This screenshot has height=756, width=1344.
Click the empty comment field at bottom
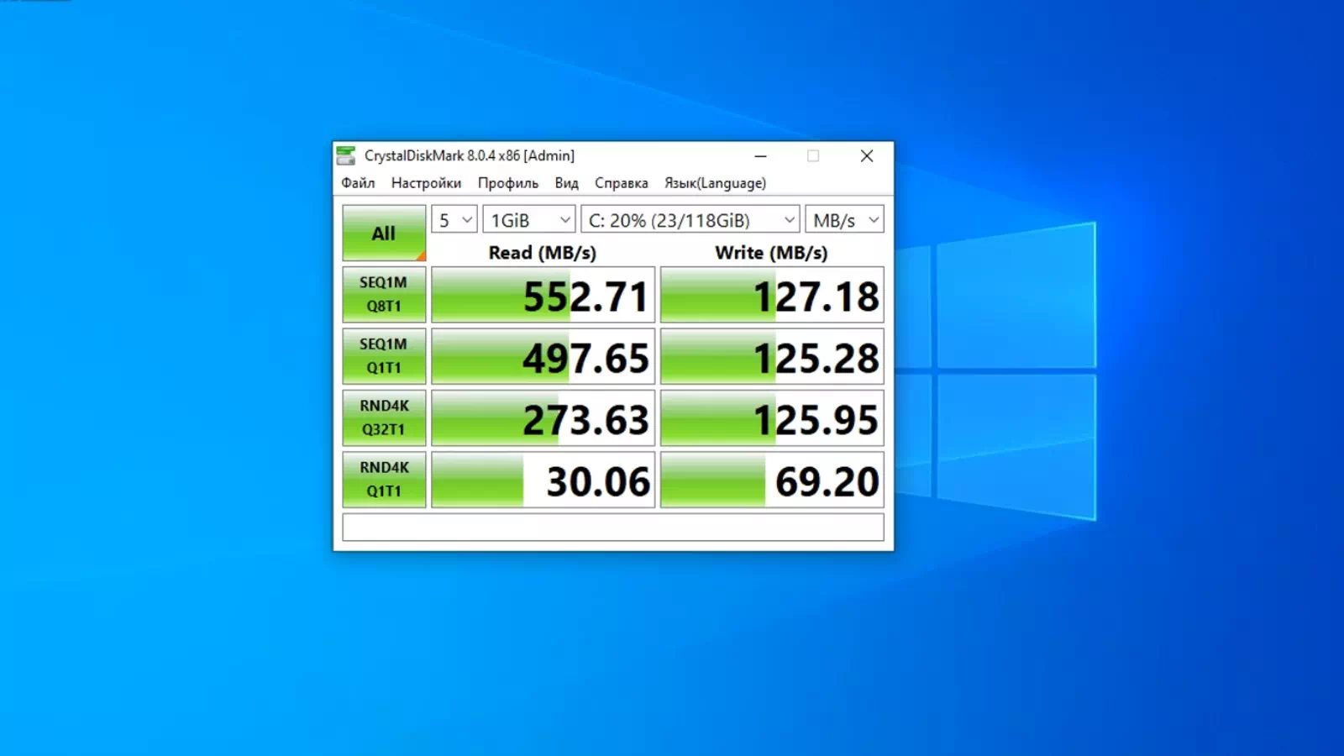pos(613,528)
